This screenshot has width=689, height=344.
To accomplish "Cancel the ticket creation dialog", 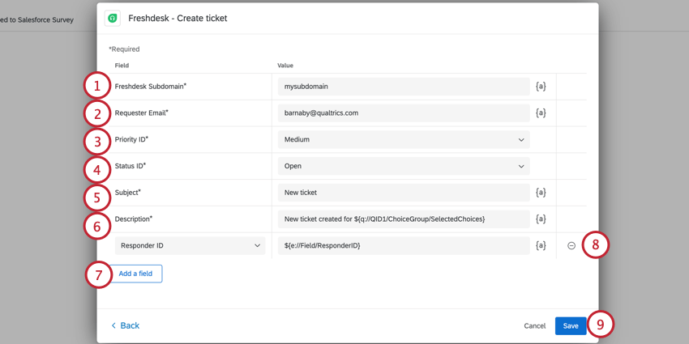I will click(534, 325).
